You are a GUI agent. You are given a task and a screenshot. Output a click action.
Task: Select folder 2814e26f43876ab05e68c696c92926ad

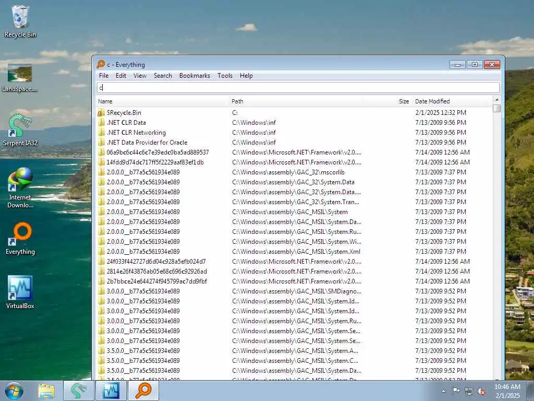[x=156, y=271]
